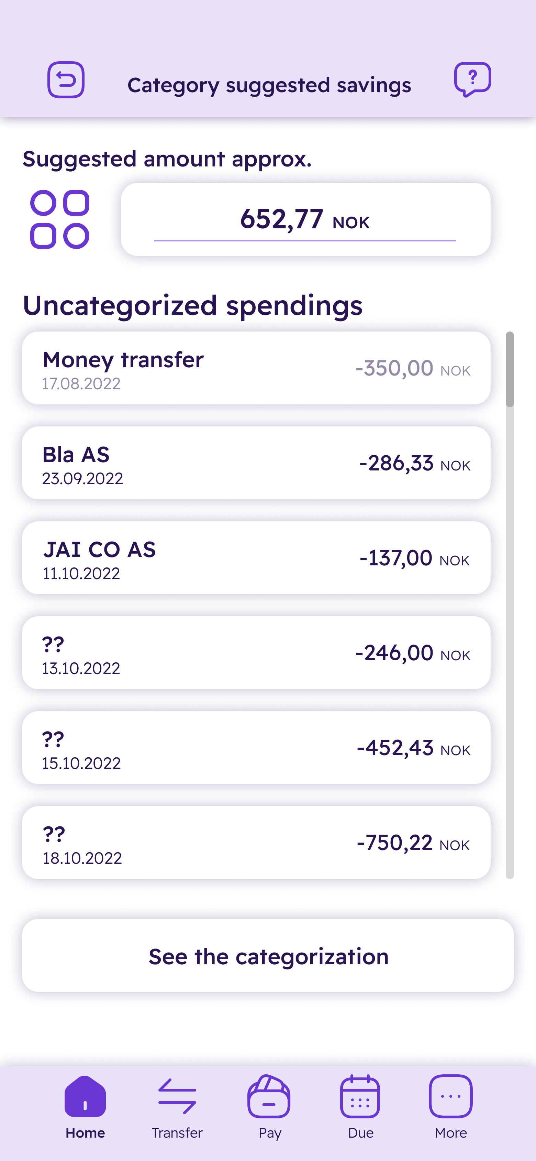Open the Bla AS transaction

(x=256, y=463)
